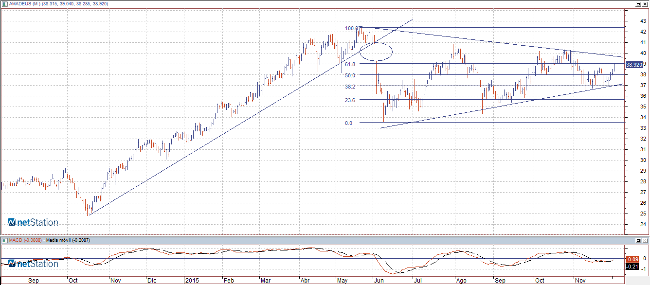Screen dimensions: 650x285
Task: Click the Ago month label on time axis
Action: [x=460, y=281]
